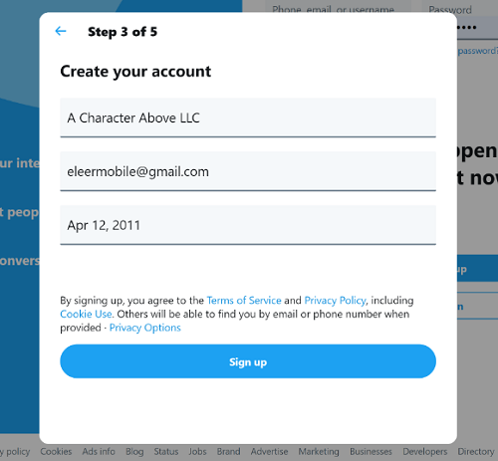Submit with the blue Sign up button

pyautogui.click(x=248, y=361)
